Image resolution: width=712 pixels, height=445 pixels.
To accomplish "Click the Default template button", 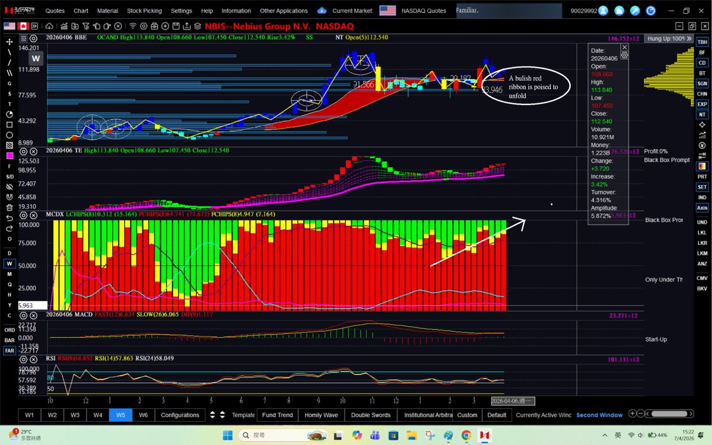I will pyautogui.click(x=497, y=415).
